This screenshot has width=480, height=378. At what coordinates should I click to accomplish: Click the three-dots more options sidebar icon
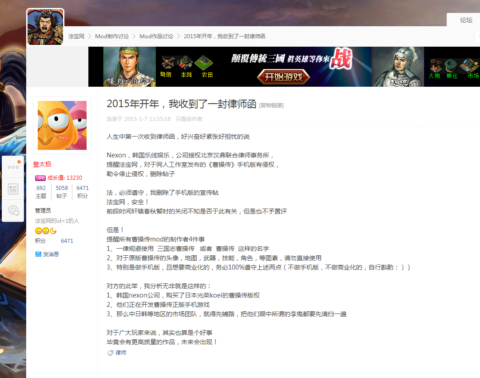(x=13, y=167)
